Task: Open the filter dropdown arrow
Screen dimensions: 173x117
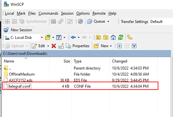Action: coord(64,37)
